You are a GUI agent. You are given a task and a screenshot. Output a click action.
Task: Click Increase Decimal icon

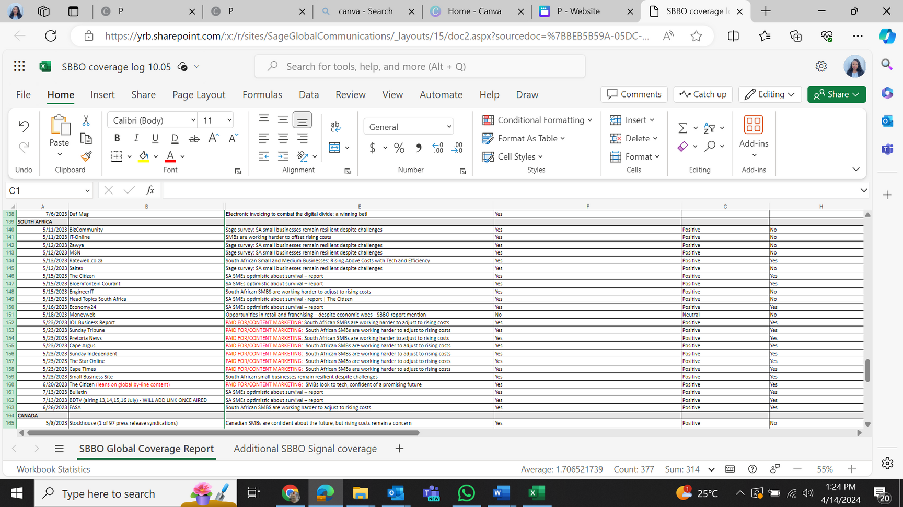tap(438, 148)
